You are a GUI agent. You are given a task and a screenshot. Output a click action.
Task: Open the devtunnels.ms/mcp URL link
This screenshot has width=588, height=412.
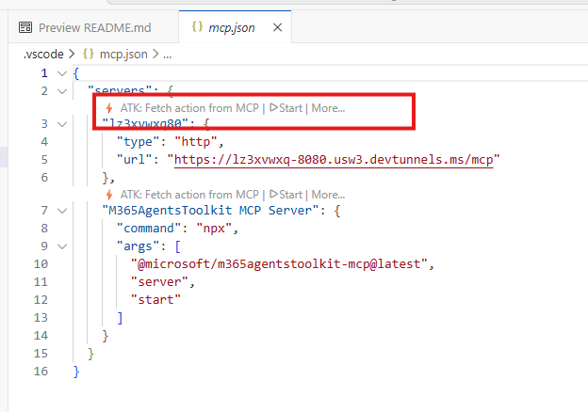334,160
